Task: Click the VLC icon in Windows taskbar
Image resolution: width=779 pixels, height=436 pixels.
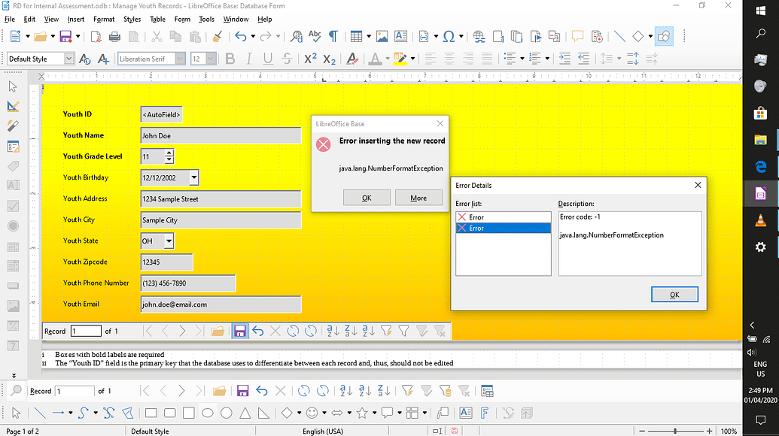Action: [x=760, y=220]
